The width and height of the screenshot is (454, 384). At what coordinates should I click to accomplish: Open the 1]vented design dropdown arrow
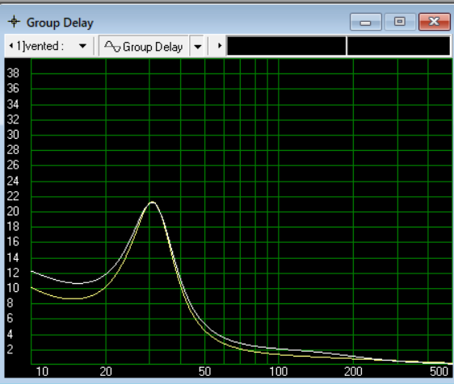[x=82, y=46]
